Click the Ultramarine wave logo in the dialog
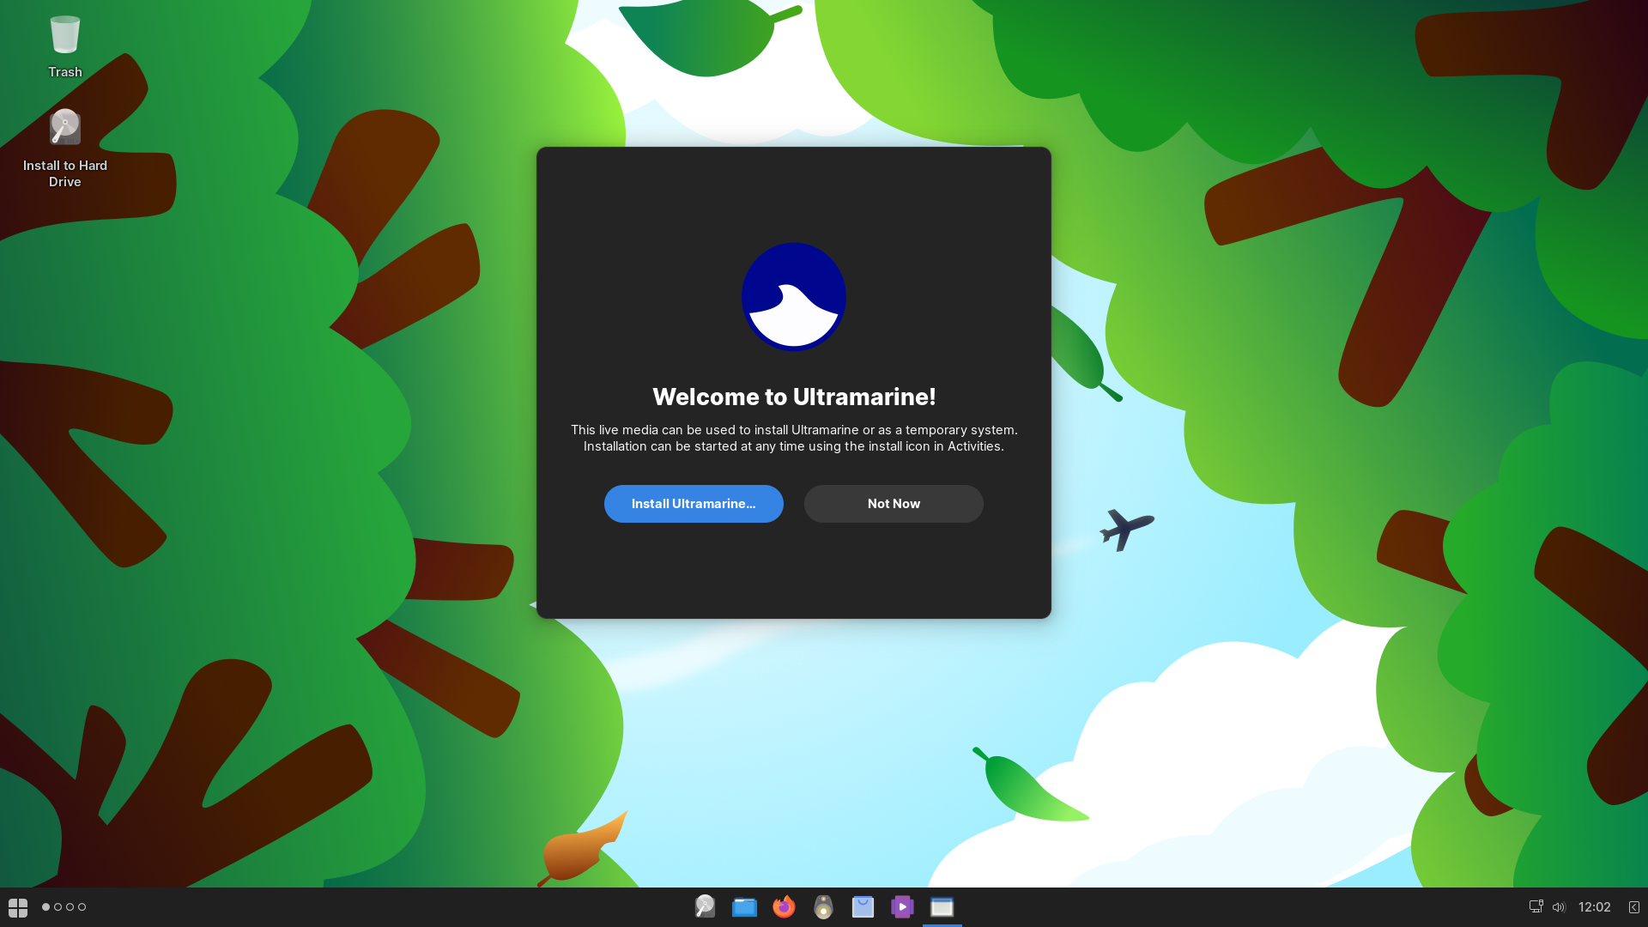 [x=794, y=297]
